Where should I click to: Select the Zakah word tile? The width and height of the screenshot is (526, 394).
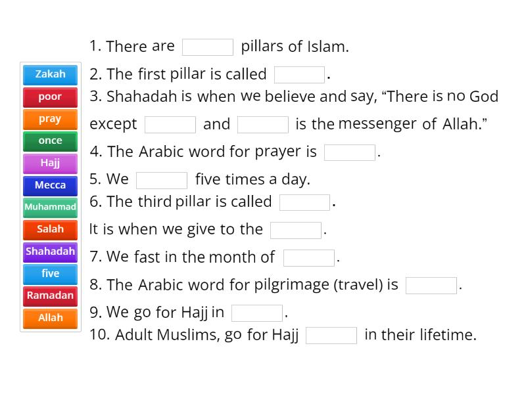pyautogui.click(x=50, y=74)
